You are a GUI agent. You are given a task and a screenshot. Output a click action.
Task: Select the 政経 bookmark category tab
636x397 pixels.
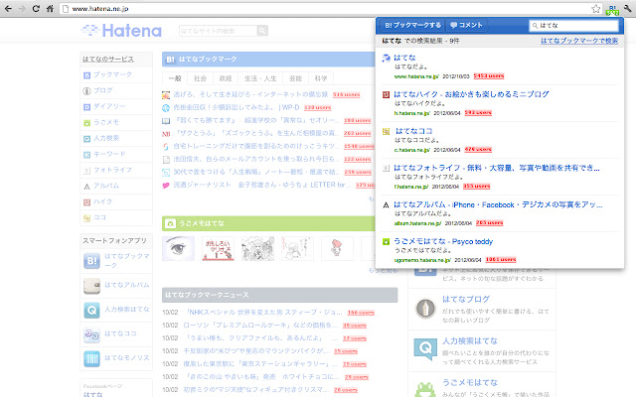(226, 78)
